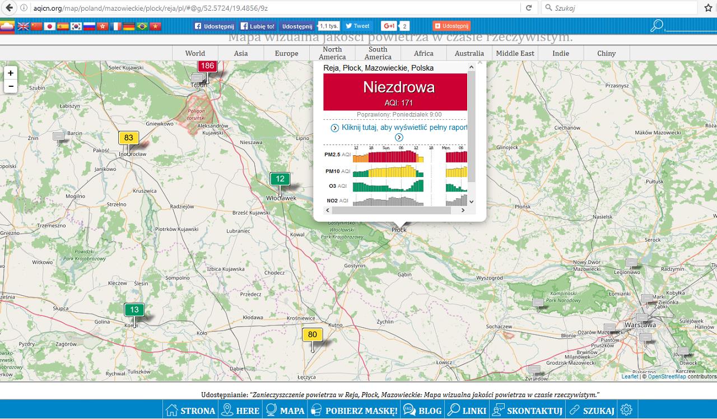Screen dimensions: 717x419
Task: Close the Płock station popup
Action: pyautogui.click(x=479, y=63)
